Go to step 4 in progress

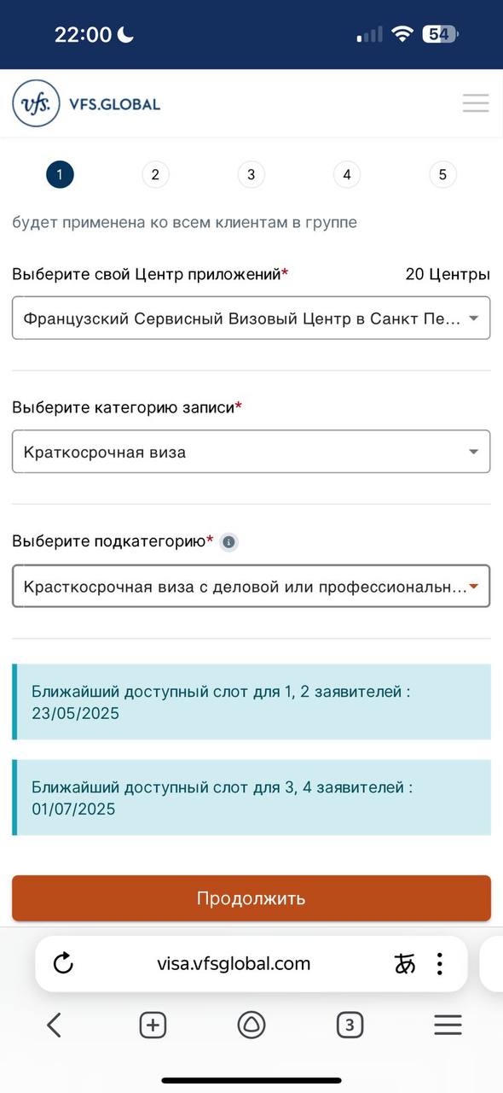(x=346, y=175)
